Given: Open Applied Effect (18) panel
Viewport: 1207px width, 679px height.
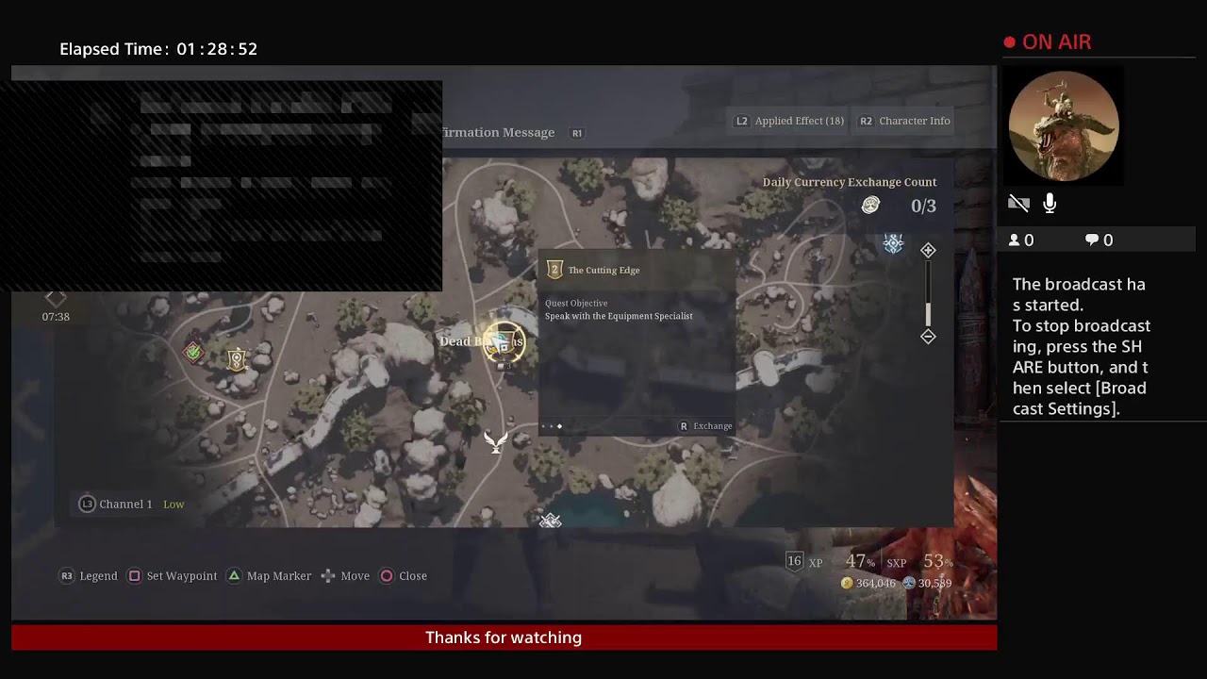Looking at the screenshot, I should point(789,121).
